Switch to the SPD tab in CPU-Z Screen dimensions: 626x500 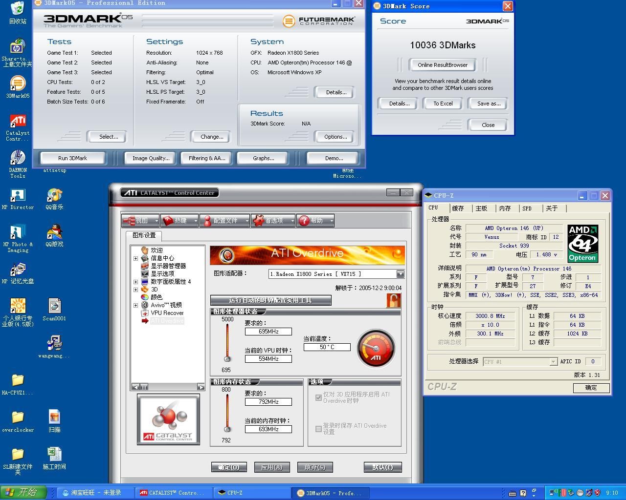click(527, 208)
